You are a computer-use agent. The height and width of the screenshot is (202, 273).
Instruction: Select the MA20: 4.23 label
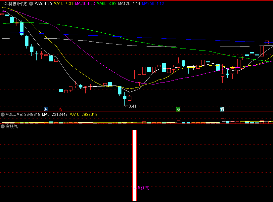point(85,4)
